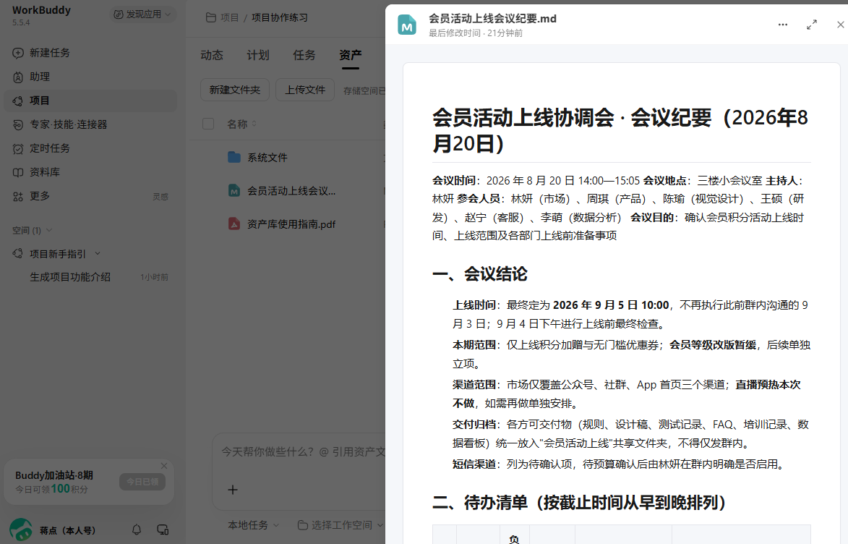Click the 今日已领 button
Viewport: 848px width, 544px height.
click(142, 482)
